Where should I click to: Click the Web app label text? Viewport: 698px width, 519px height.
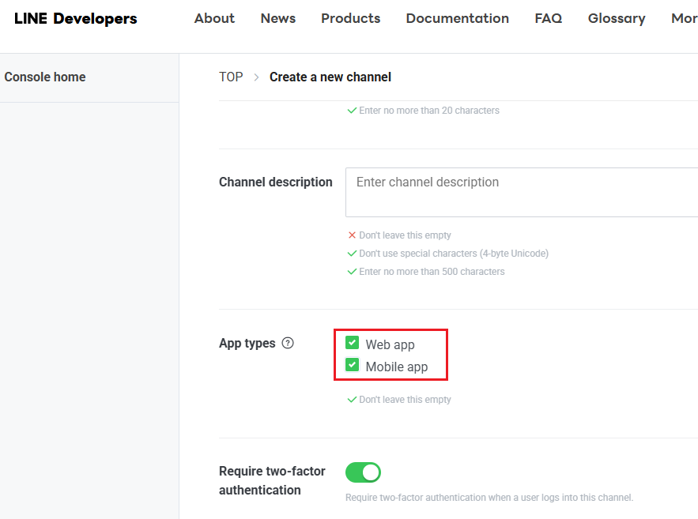(390, 344)
